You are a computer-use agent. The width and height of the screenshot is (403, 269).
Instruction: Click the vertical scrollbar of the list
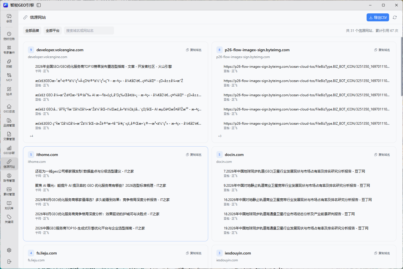tap(402, 67)
